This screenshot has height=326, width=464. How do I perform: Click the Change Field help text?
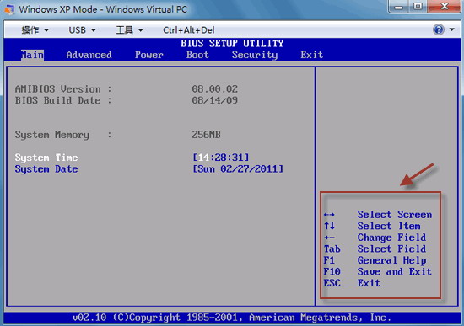[391, 238]
